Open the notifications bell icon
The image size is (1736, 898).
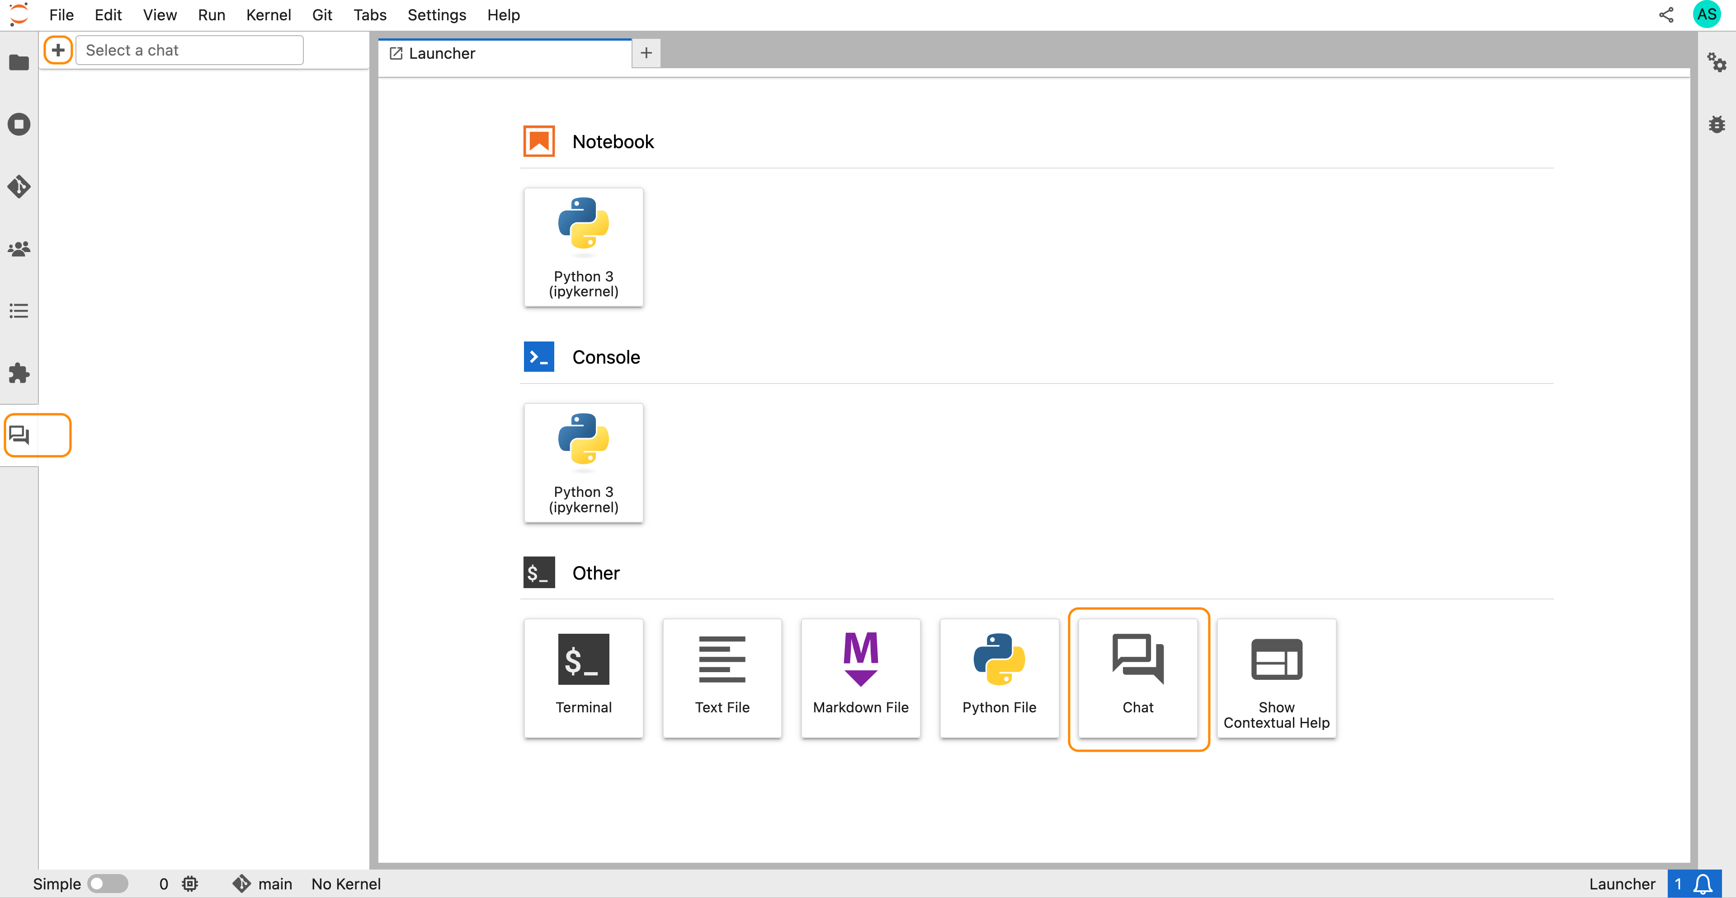pos(1703,884)
